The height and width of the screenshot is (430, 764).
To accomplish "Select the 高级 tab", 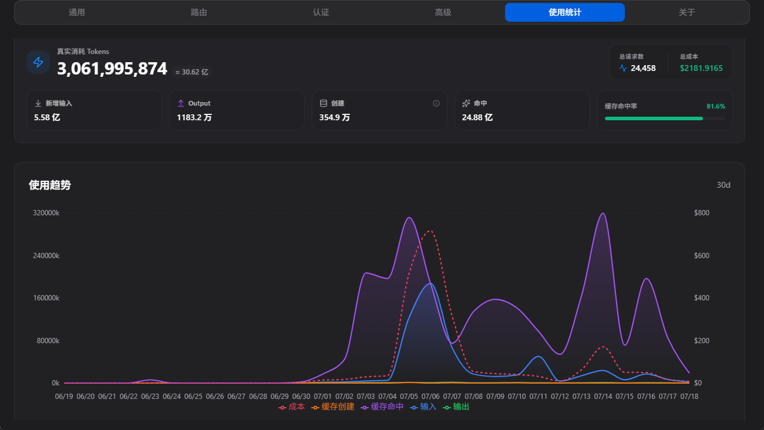I will coord(443,12).
